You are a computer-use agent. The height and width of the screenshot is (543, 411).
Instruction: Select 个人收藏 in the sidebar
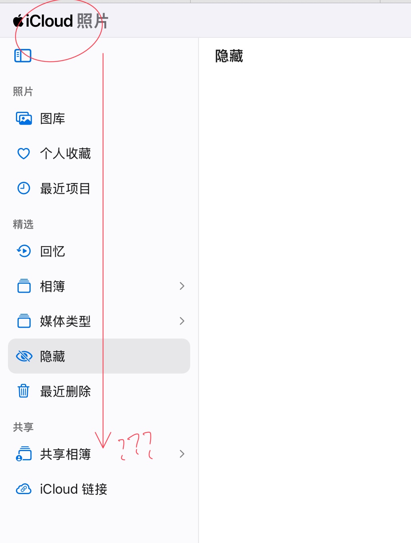tap(99, 154)
